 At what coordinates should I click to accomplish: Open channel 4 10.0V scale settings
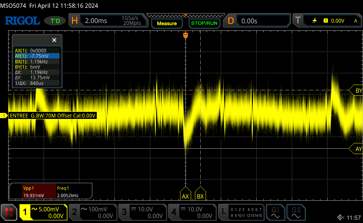pyautogui.click(x=197, y=212)
